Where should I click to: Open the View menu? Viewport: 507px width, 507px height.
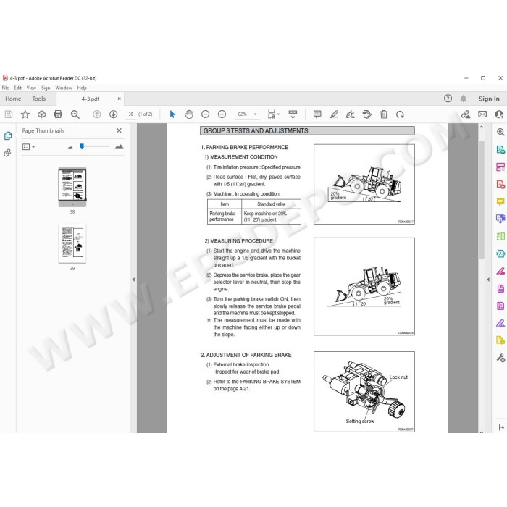coord(31,88)
